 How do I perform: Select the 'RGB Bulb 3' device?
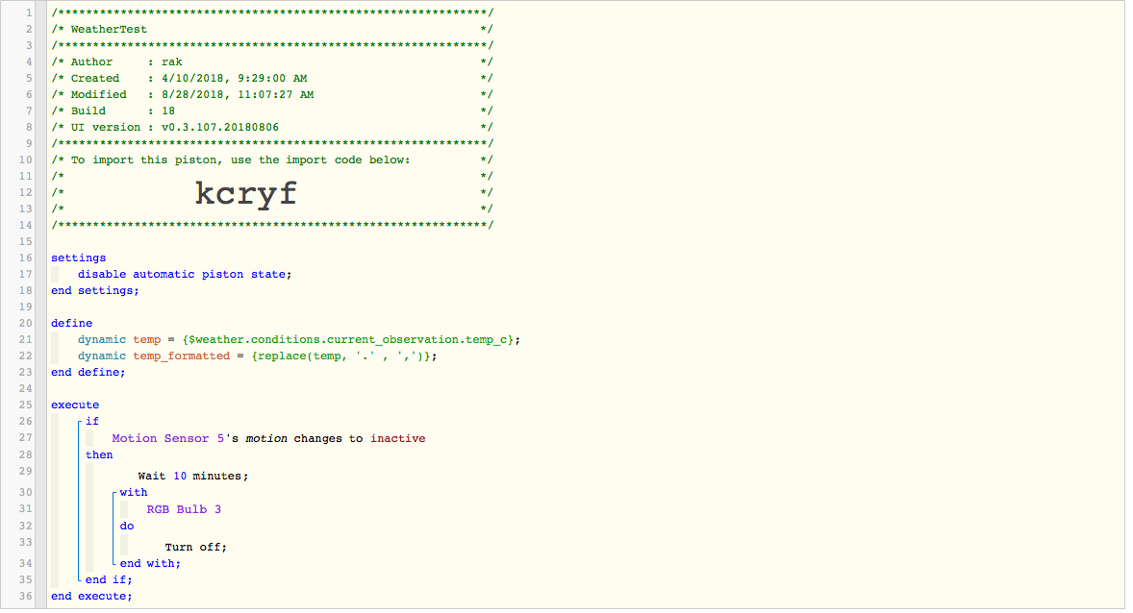click(184, 509)
